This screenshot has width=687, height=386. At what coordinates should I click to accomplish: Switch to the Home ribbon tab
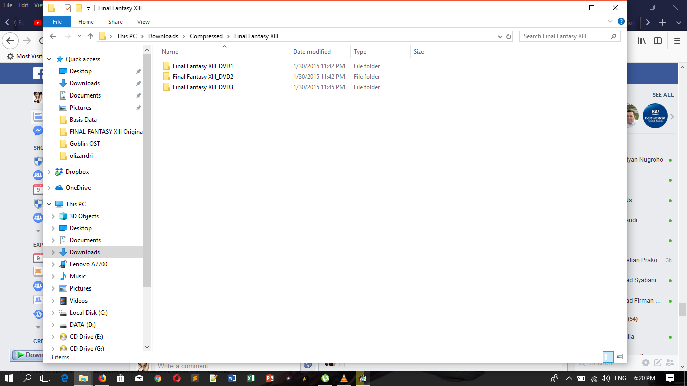(x=86, y=22)
